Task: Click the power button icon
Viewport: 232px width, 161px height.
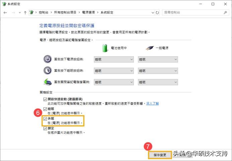Action: 48,59
